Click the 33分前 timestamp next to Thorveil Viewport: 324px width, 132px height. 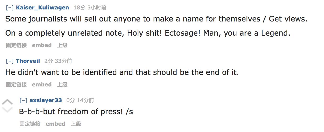point(63,61)
